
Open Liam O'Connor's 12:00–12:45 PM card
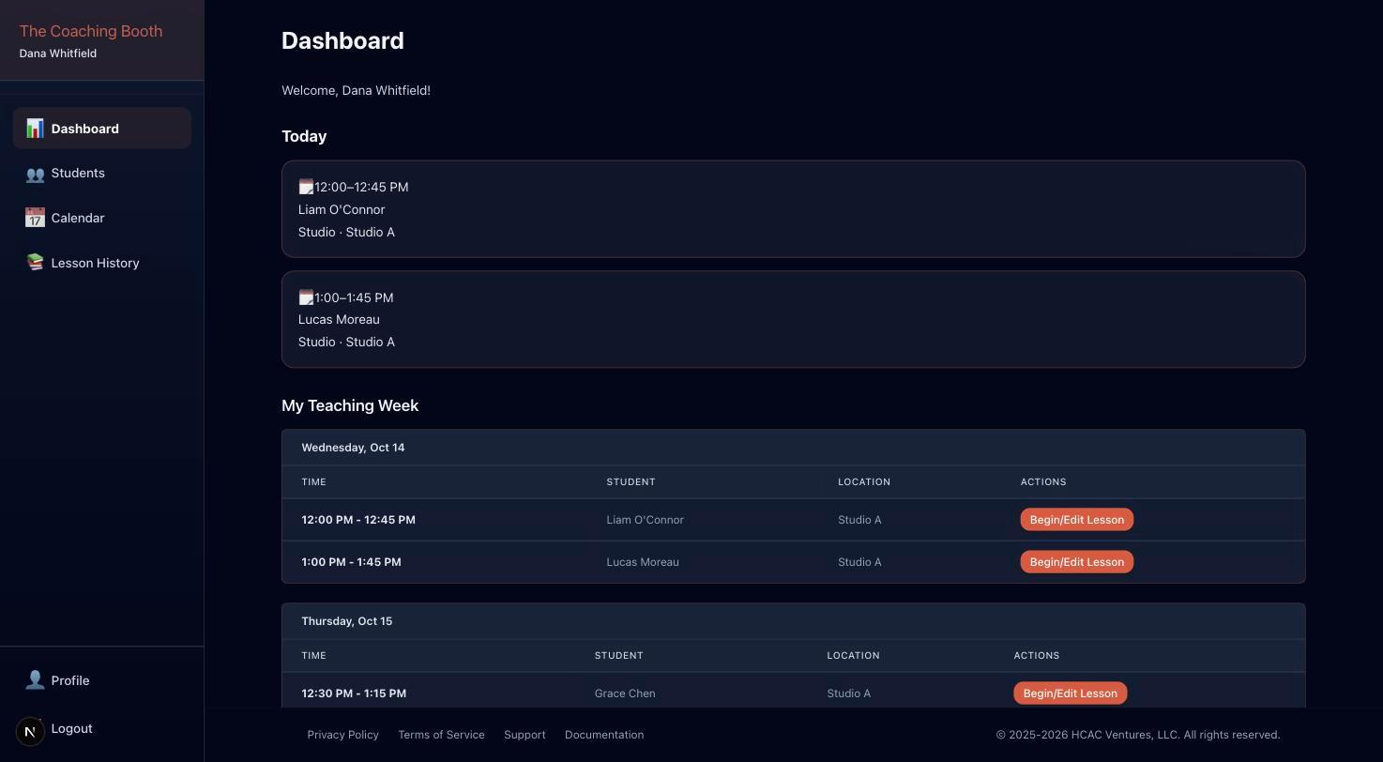793,209
